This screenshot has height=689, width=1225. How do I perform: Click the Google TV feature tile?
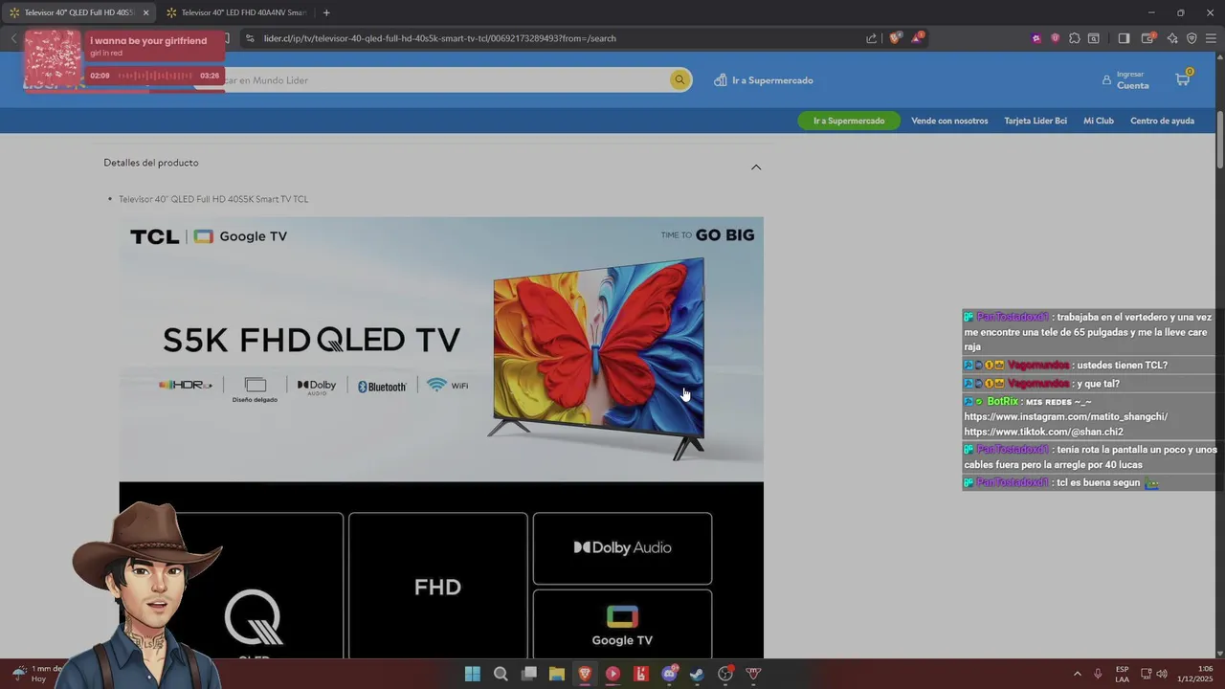click(622, 624)
